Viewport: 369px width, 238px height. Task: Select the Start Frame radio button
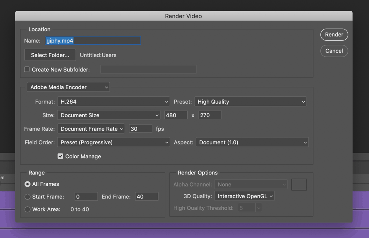point(28,196)
